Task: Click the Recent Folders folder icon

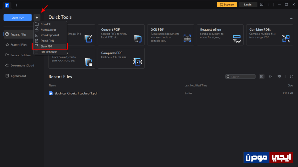Action: coord(7,55)
